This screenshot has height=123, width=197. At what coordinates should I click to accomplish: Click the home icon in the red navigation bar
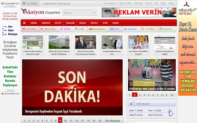(24, 23)
